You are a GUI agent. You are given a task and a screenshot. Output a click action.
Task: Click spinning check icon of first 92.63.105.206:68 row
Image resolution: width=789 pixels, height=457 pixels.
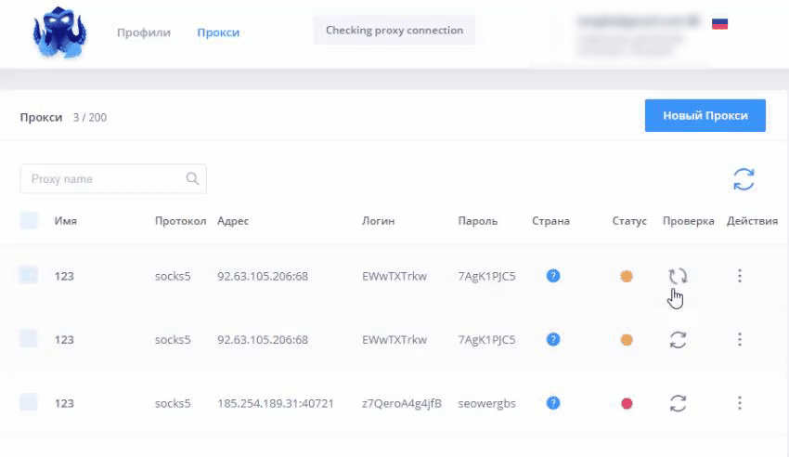coord(678,276)
